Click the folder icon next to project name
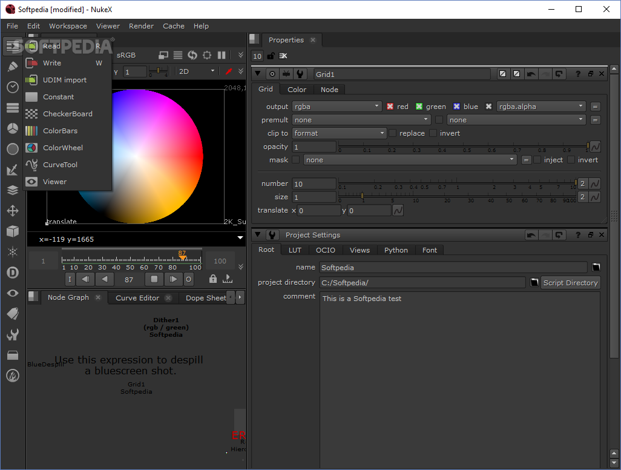The height and width of the screenshot is (470, 621). click(x=596, y=268)
